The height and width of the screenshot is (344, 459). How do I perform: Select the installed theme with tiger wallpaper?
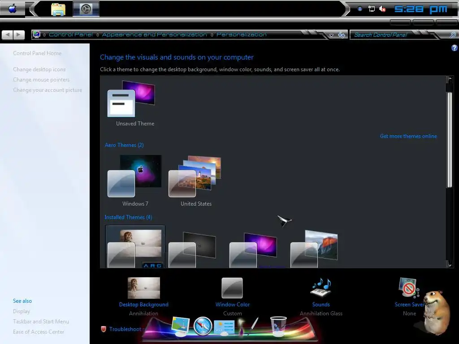point(135,247)
